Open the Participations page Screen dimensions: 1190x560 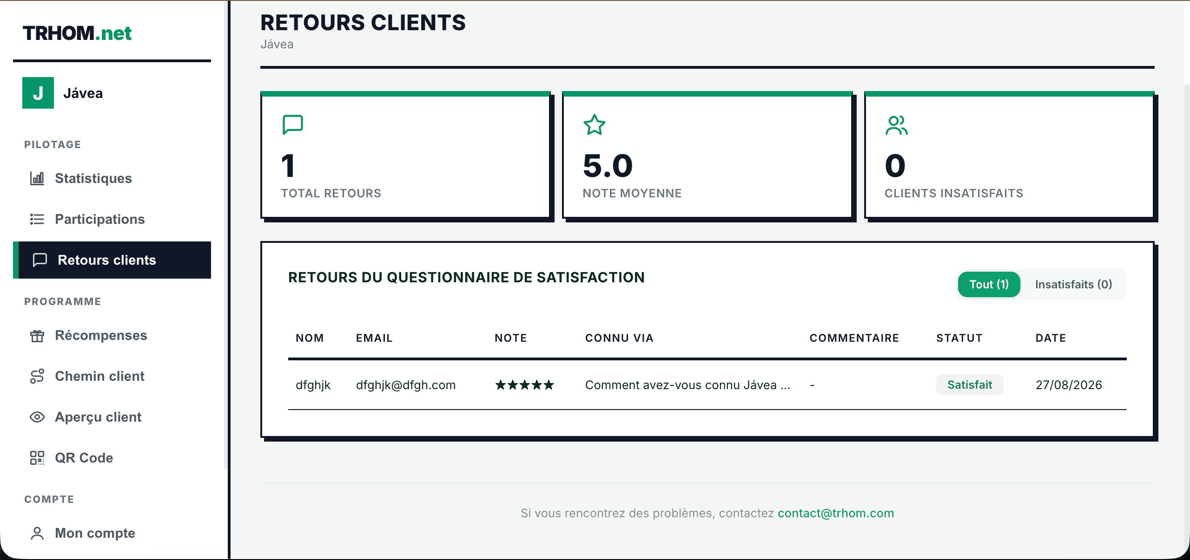click(112, 219)
